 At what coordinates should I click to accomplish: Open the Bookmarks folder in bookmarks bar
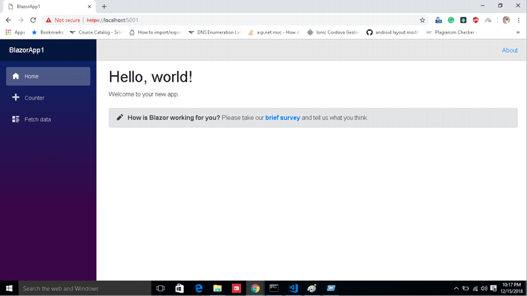click(47, 32)
